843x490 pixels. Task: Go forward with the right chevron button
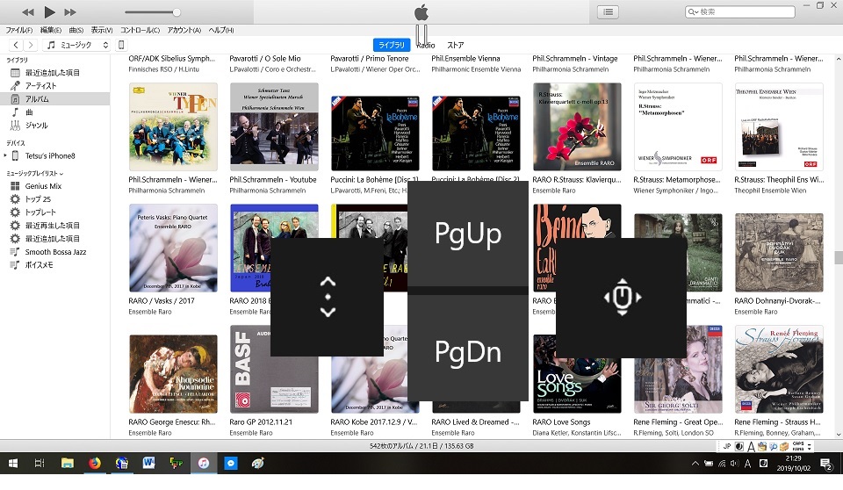pos(31,45)
